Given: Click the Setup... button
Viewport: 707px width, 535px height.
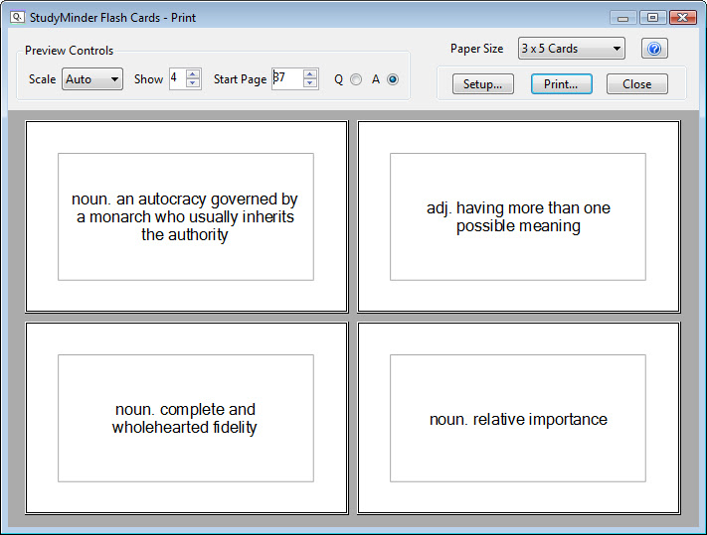Looking at the screenshot, I should 483,84.
